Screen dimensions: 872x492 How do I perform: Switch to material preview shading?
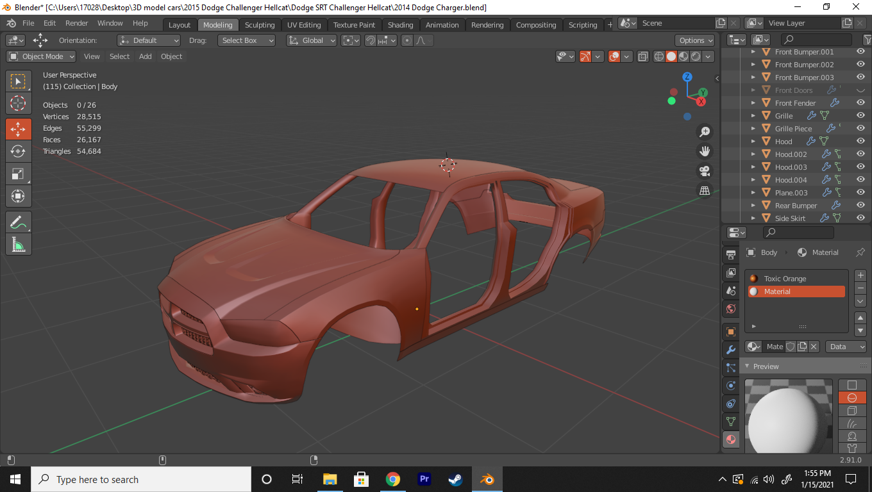tap(683, 56)
